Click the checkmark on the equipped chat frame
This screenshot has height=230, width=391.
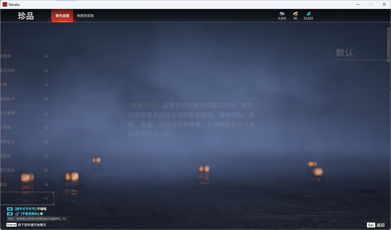pyautogui.click(x=46, y=198)
